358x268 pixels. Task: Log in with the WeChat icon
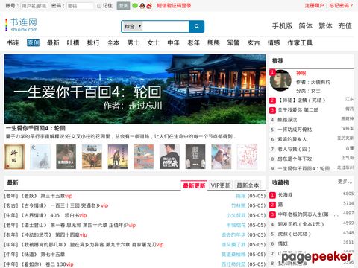pyautogui.click(x=135, y=6)
